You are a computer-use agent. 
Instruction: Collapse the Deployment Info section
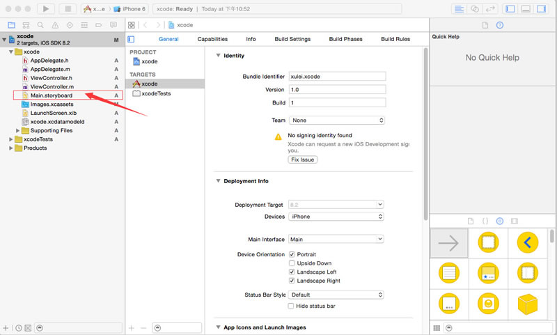click(218, 181)
